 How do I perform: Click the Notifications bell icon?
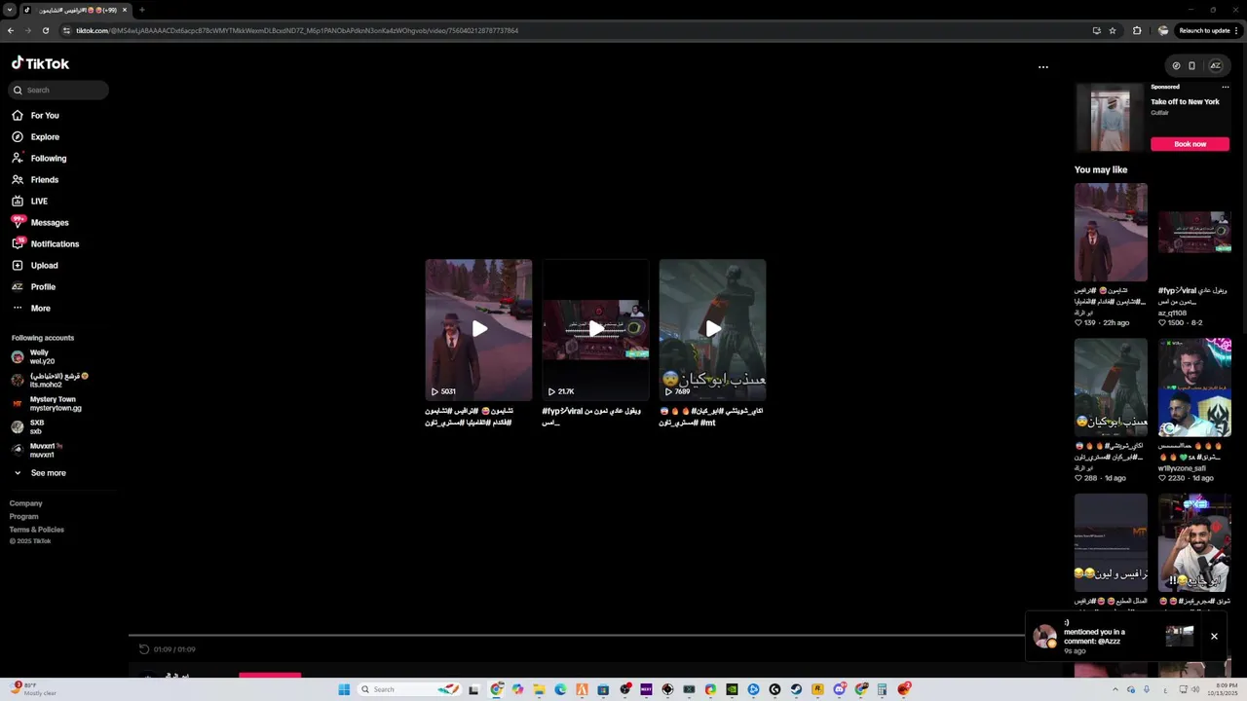click(18, 244)
